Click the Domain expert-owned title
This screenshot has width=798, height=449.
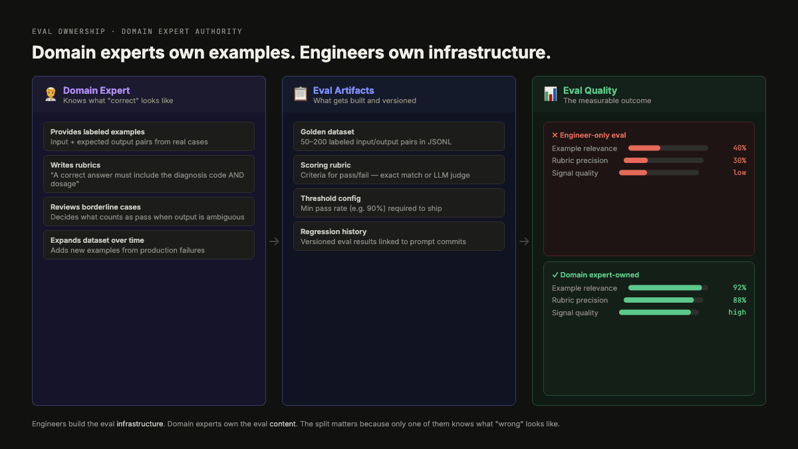click(595, 275)
